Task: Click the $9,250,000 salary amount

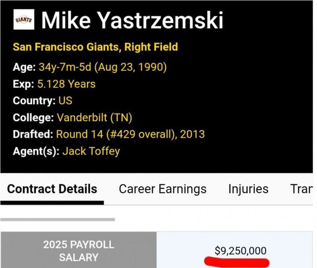Action: pos(240,251)
